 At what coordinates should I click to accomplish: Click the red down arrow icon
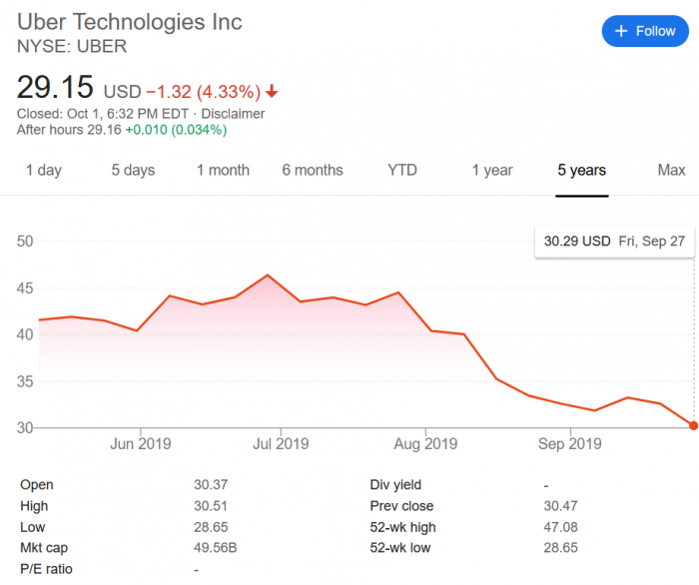272,92
